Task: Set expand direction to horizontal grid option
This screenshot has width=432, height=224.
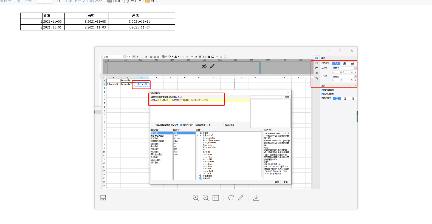Action: click(352, 63)
